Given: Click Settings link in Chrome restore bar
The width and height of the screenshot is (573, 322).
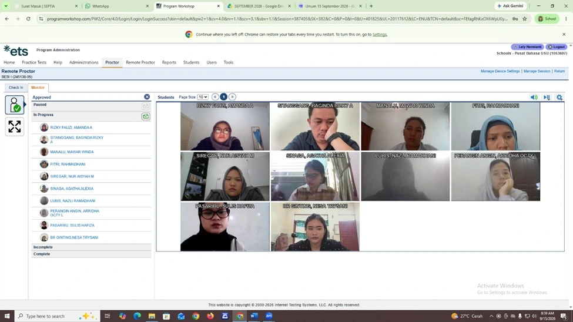Looking at the screenshot, I should click(380, 34).
